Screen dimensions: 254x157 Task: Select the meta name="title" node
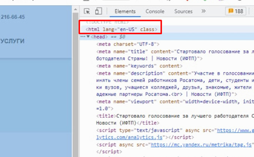(x=175, y=55)
